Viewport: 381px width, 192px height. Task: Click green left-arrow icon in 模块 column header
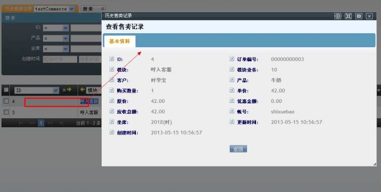click(82, 90)
